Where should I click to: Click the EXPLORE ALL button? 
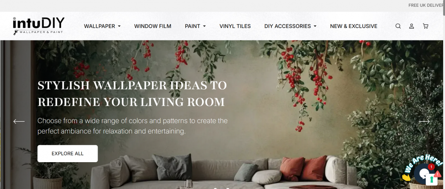point(67,153)
